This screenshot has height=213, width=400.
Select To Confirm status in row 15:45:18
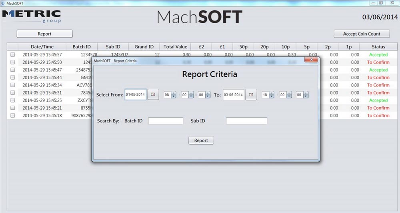pyautogui.click(x=378, y=115)
